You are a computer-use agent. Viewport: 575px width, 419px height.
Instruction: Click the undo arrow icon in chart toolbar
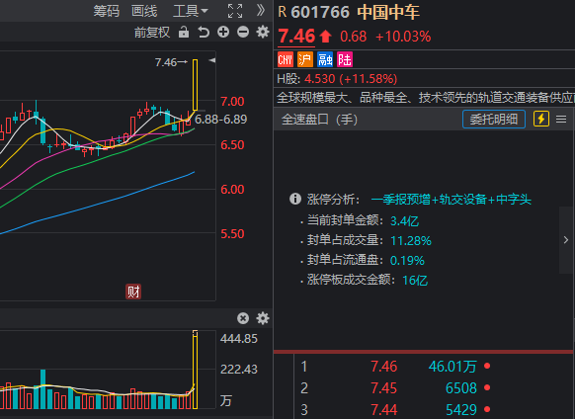204,33
